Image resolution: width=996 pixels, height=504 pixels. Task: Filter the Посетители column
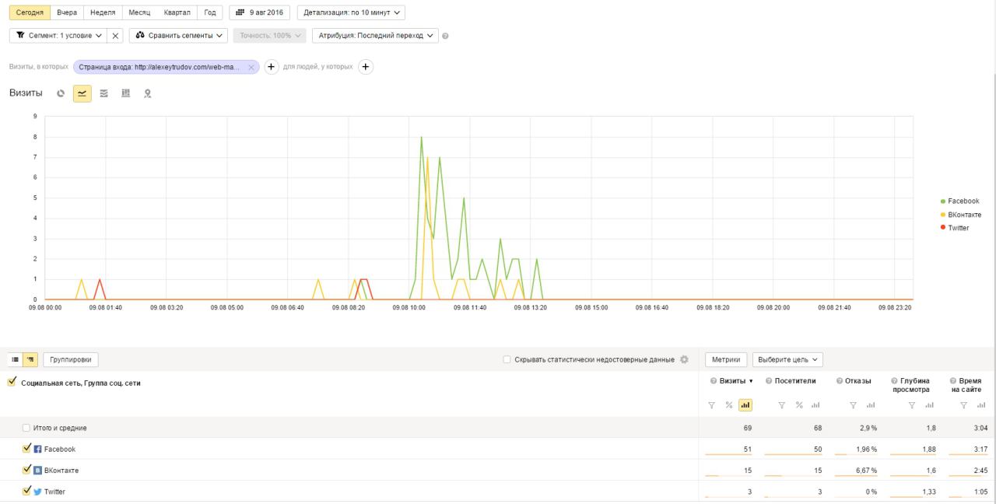[x=783, y=404]
